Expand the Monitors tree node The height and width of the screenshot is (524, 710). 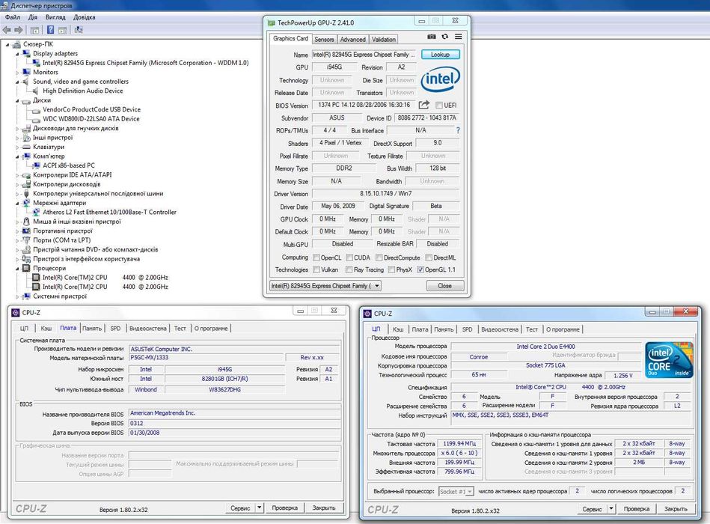click(x=17, y=73)
